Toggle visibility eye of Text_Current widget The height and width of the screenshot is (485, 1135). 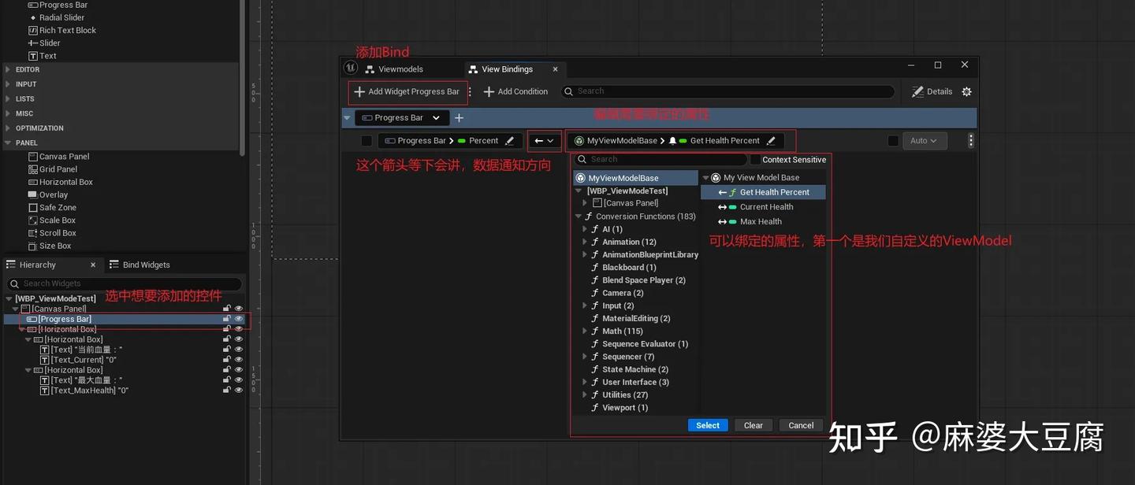point(238,360)
